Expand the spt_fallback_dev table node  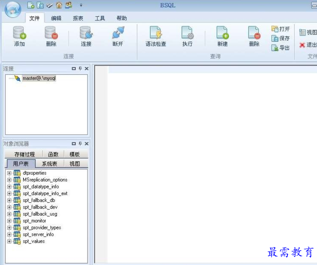pyautogui.click(x=9, y=207)
